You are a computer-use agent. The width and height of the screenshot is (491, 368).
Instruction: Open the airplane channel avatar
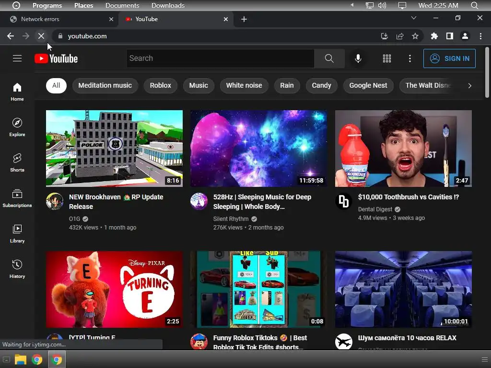(x=343, y=342)
